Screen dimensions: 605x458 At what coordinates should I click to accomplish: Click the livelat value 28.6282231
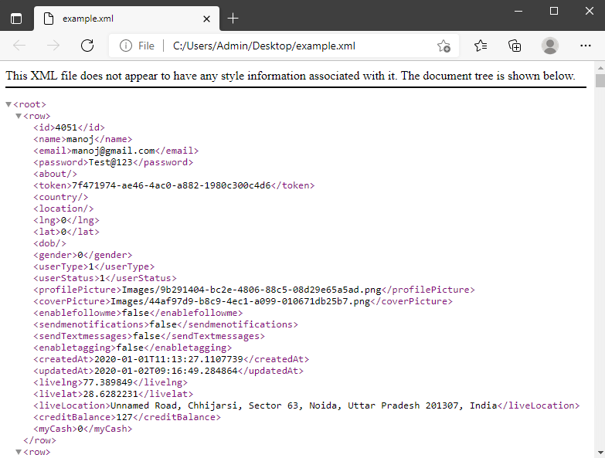[x=110, y=394]
